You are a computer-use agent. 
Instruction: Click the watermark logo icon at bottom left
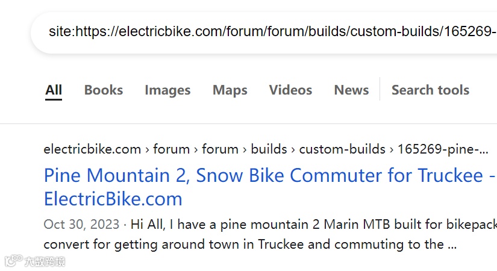click(x=13, y=261)
